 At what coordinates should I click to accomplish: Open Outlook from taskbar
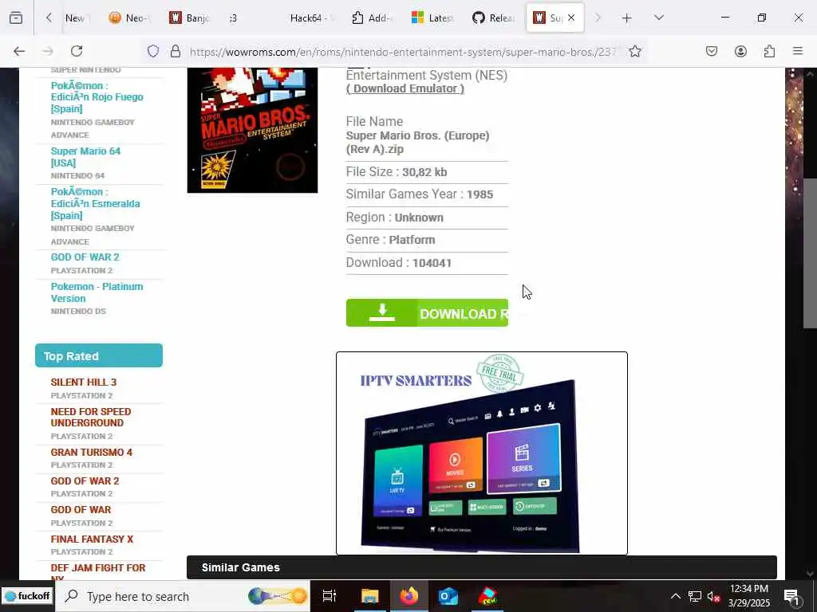448,596
